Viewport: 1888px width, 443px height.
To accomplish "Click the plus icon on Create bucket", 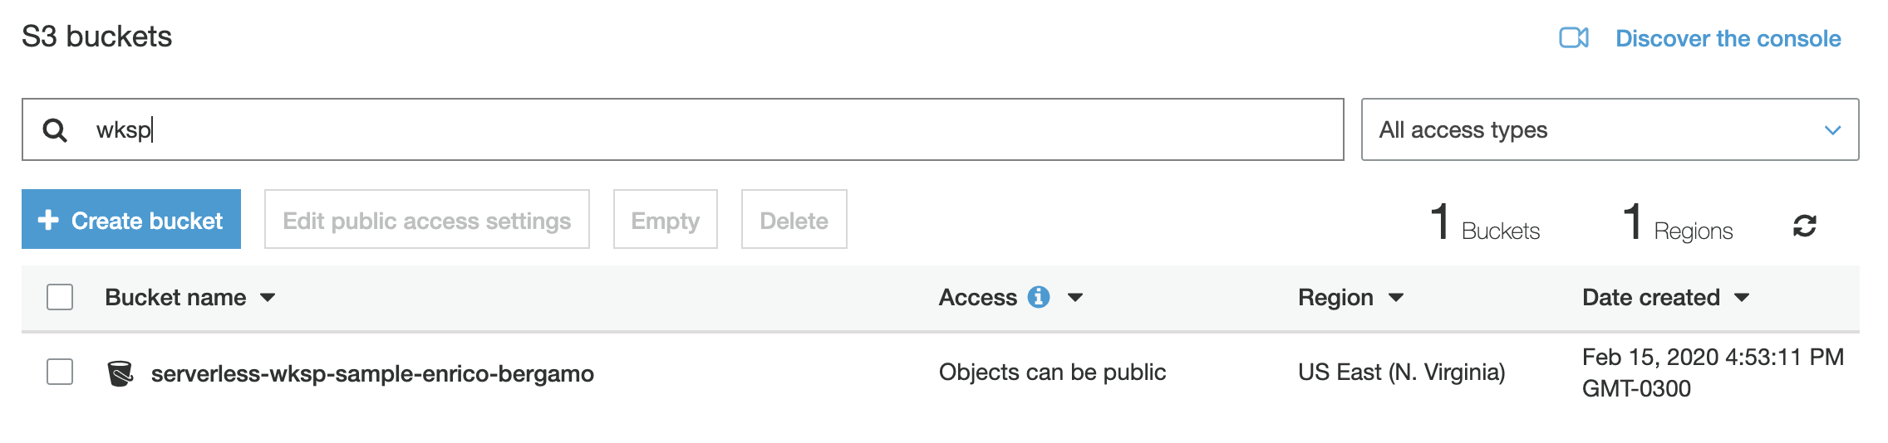I will [x=48, y=220].
